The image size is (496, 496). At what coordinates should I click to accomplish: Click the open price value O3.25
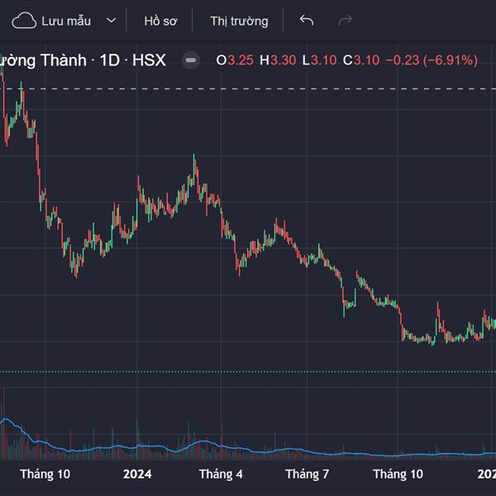tap(235, 60)
